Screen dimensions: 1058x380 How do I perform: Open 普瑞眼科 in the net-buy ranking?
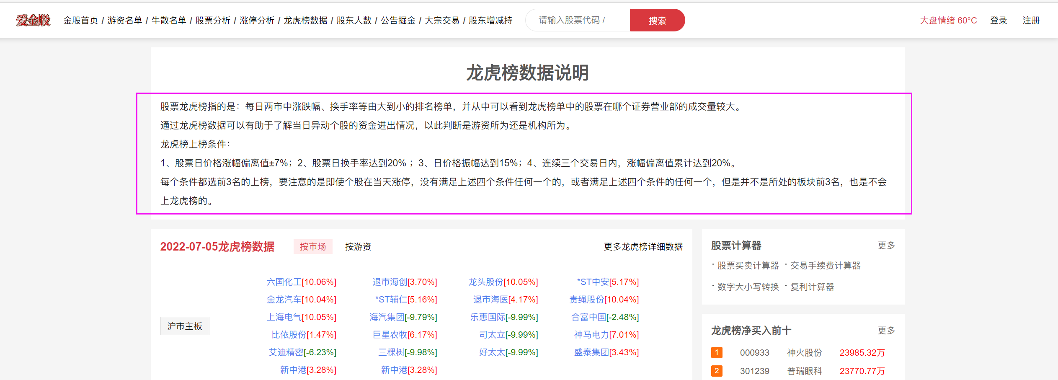804,371
